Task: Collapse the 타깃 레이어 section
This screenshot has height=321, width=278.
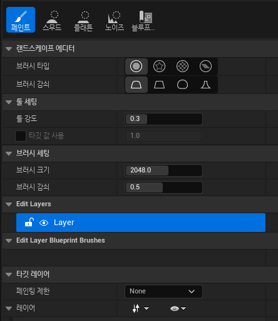Action: coord(9,275)
